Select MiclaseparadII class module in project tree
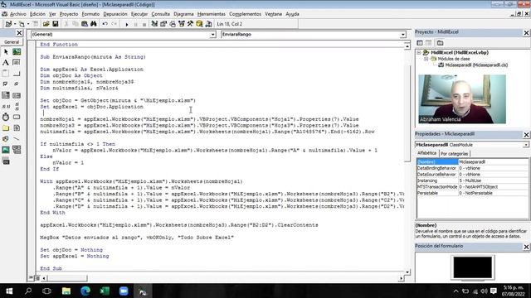Image resolution: width=531 pixels, height=298 pixels. click(x=476, y=65)
